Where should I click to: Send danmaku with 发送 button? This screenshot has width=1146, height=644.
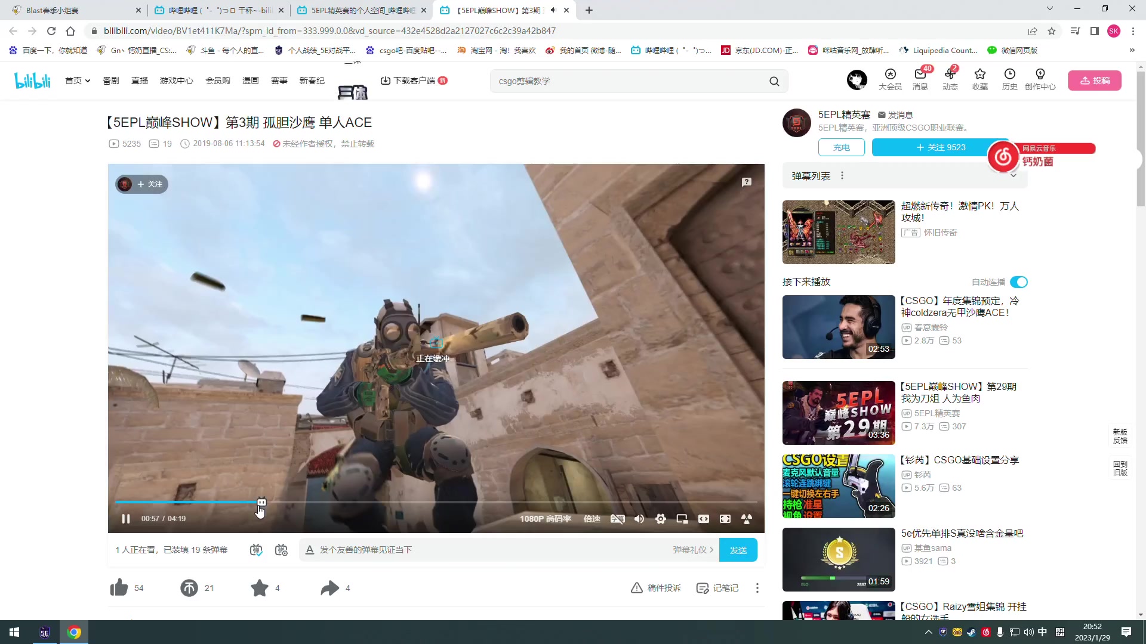coord(738,550)
